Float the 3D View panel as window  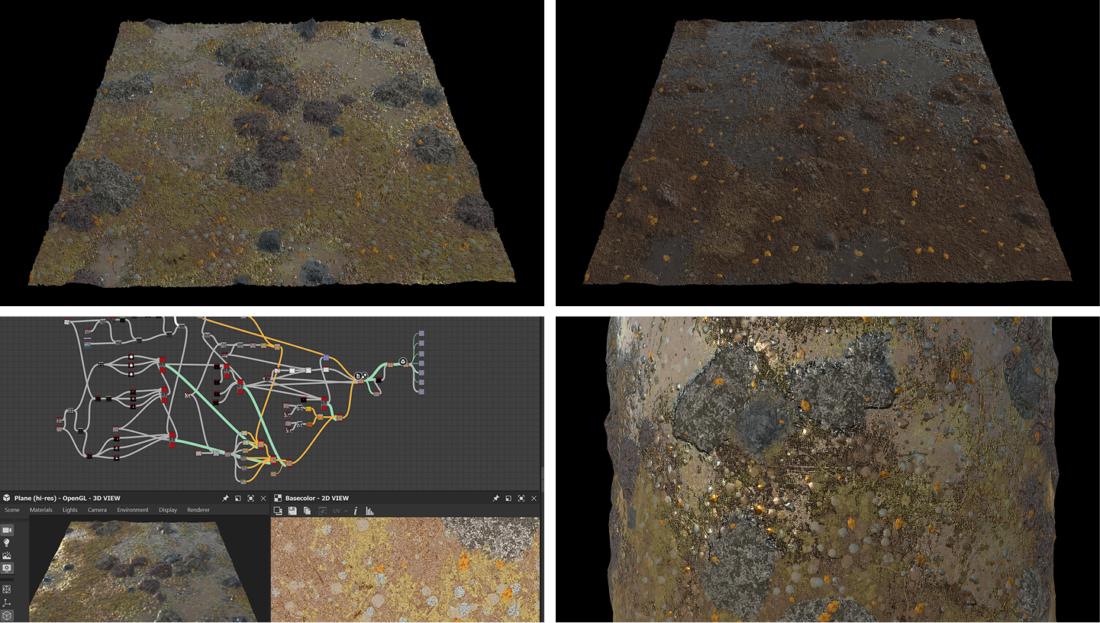(238, 498)
